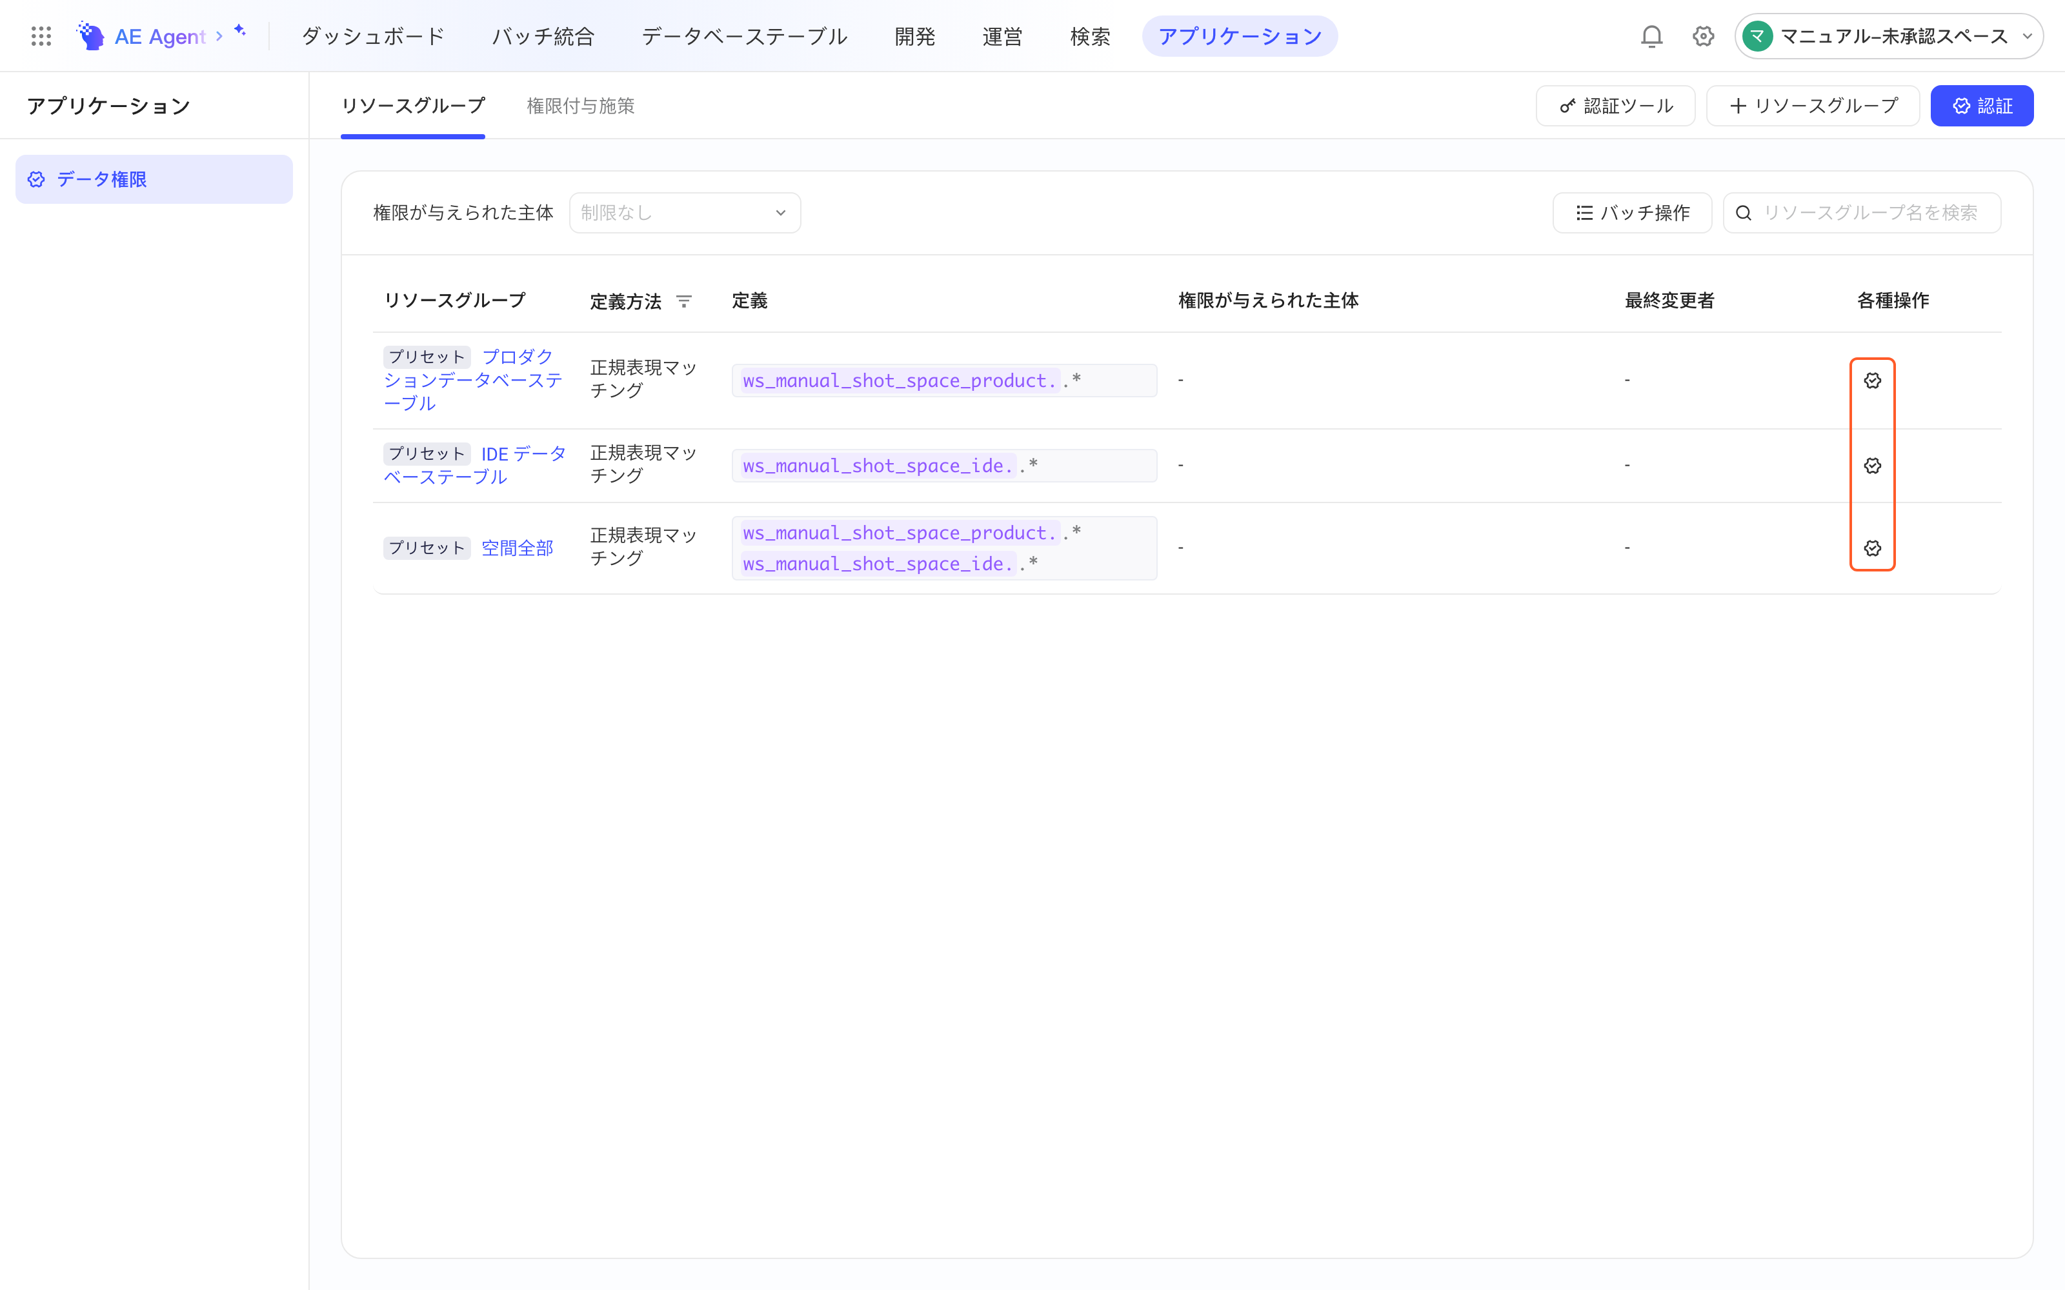Click the 認証ツール button
Screen dimensions: 2065x1290
pos(1615,106)
